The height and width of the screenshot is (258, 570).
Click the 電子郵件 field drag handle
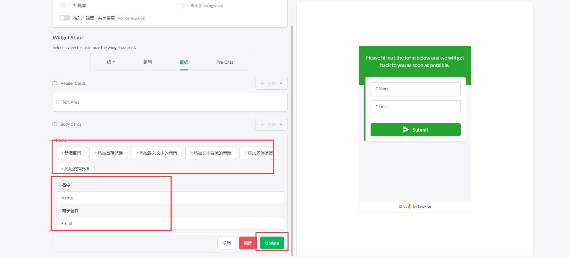tap(57, 211)
